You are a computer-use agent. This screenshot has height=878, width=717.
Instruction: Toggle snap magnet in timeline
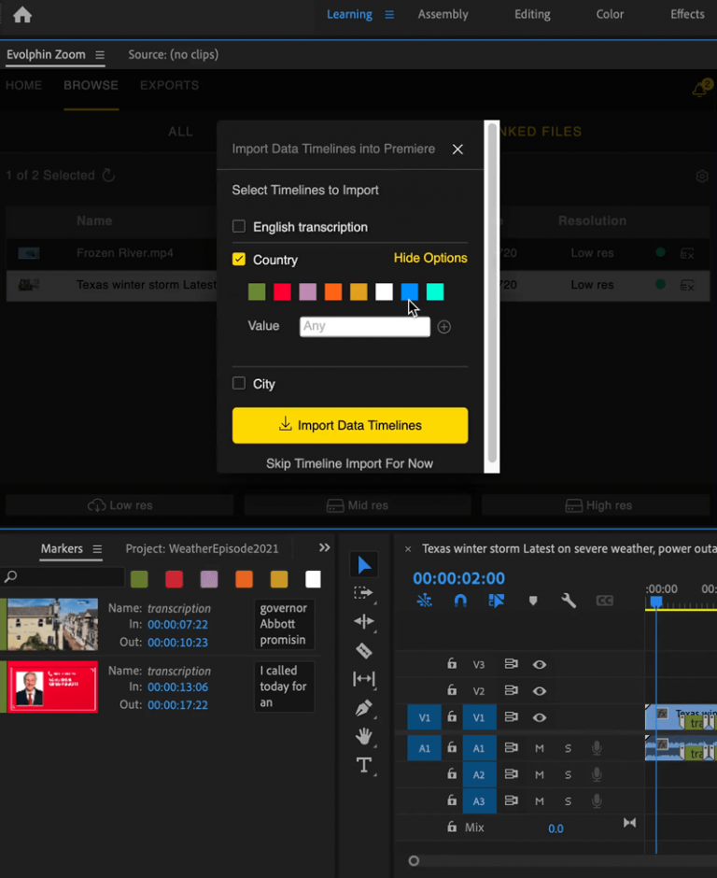(460, 601)
